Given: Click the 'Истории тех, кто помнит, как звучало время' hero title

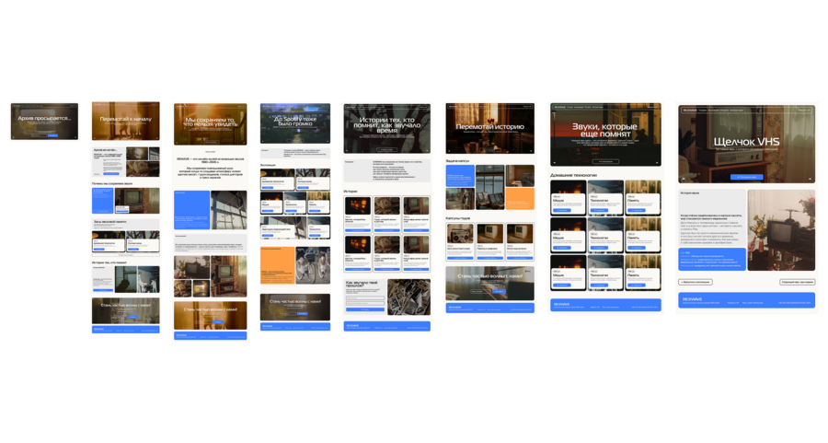Looking at the screenshot, I should pos(387,124).
